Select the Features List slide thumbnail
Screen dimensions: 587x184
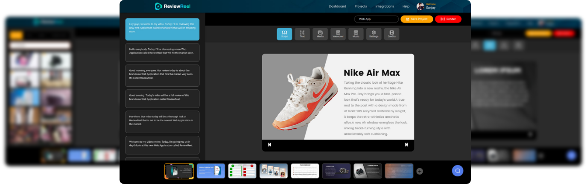pos(305,171)
